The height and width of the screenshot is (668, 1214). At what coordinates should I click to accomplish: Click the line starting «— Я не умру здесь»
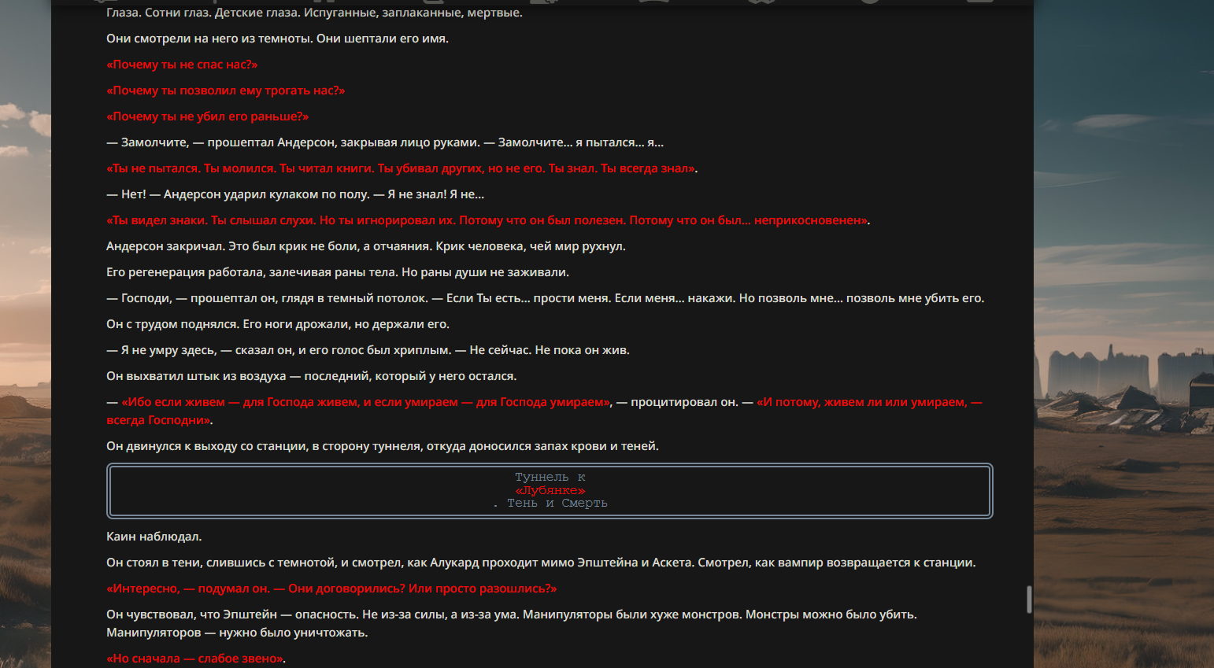[x=368, y=350]
